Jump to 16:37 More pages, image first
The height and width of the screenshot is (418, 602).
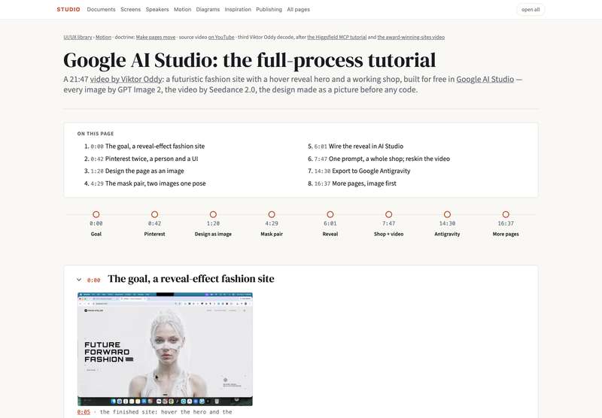pos(355,183)
